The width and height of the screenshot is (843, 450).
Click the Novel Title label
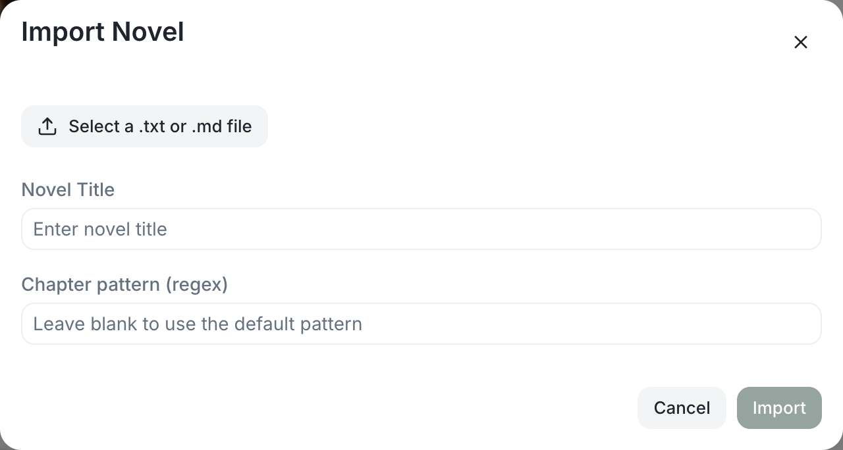click(68, 189)
